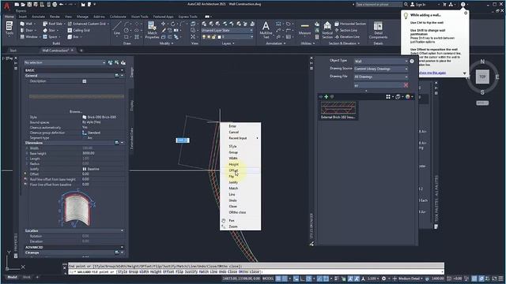Choose Height in the context menu
This screenshot has height=284, width=506.
click(x=234, y=164)
